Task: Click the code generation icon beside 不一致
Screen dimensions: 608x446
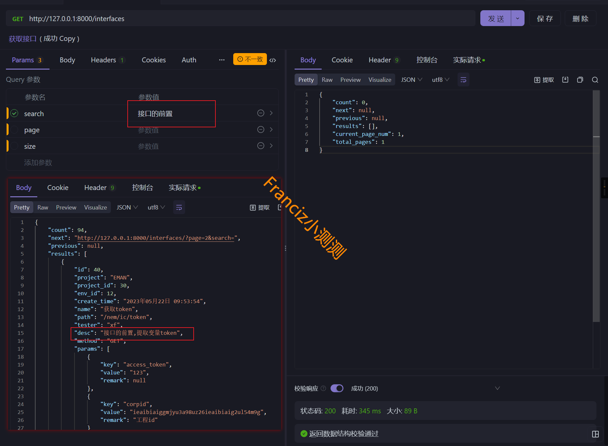Action: 272,60
